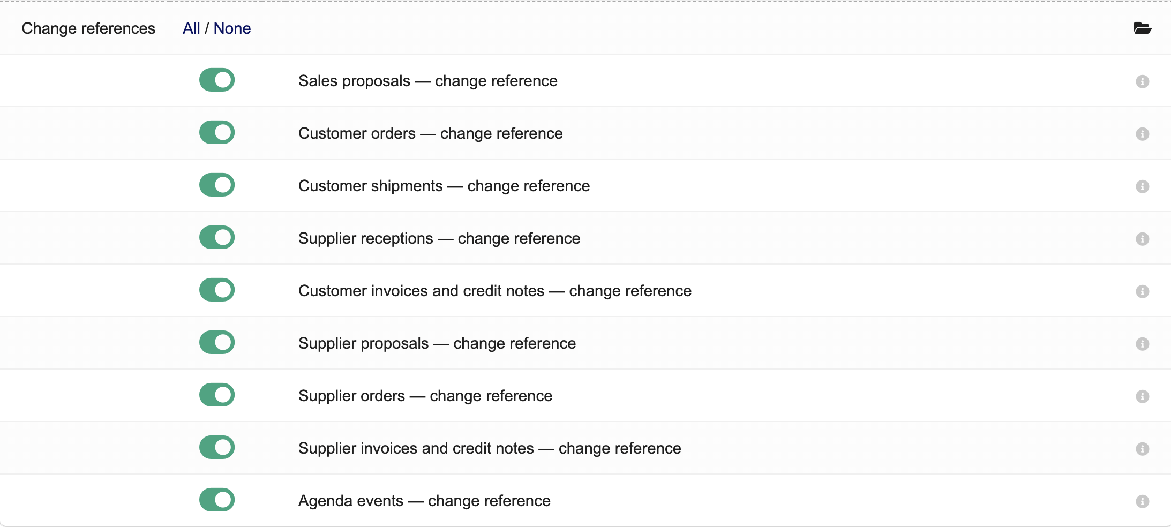Disable Sales proposals change reference toggle

point(217,80)
